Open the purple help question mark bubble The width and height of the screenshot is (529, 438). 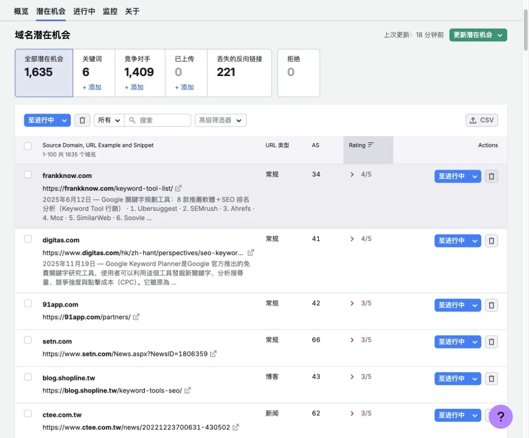click(501, 416)
